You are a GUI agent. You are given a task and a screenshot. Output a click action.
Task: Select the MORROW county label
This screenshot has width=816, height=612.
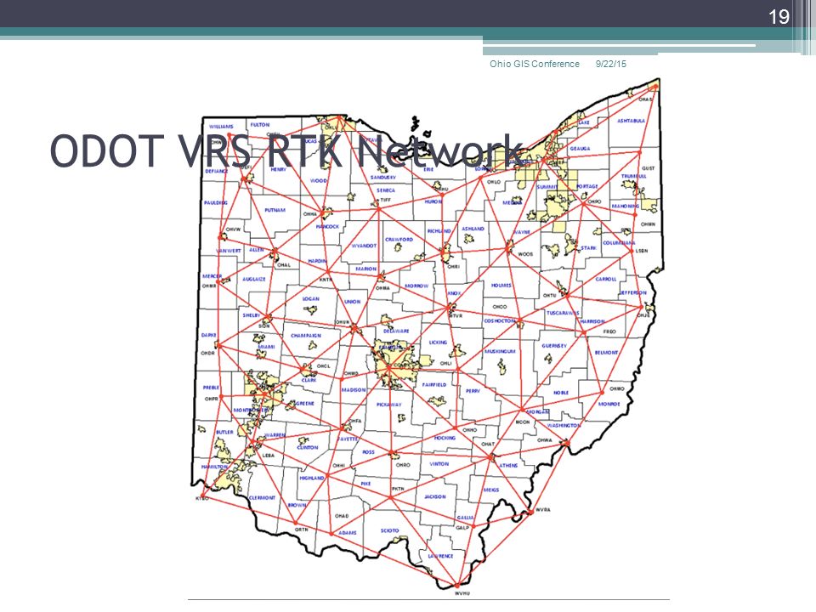tap(416, 286)
